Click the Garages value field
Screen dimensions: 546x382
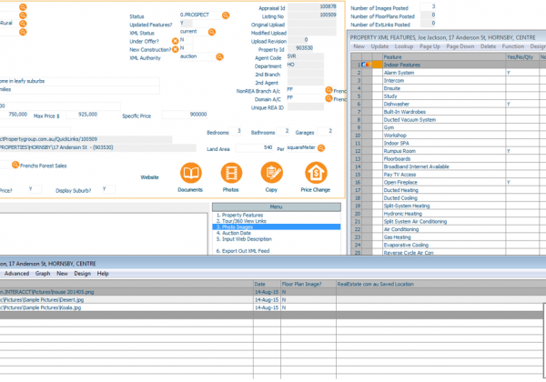click(x=325, y=131)
